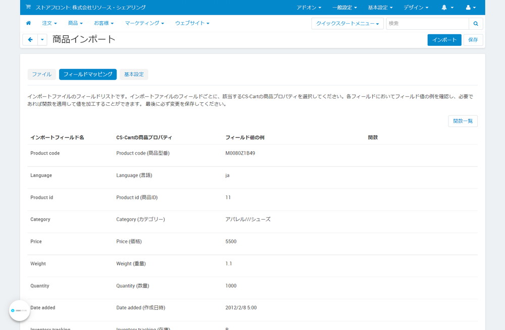Image resolution: width=505 pixels, height=330 pixels.
Task: Click example value 1000
Action: coord(231,286)
